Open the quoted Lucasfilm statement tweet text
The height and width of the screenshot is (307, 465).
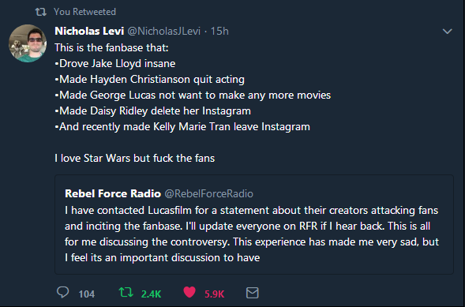point(252,234)
